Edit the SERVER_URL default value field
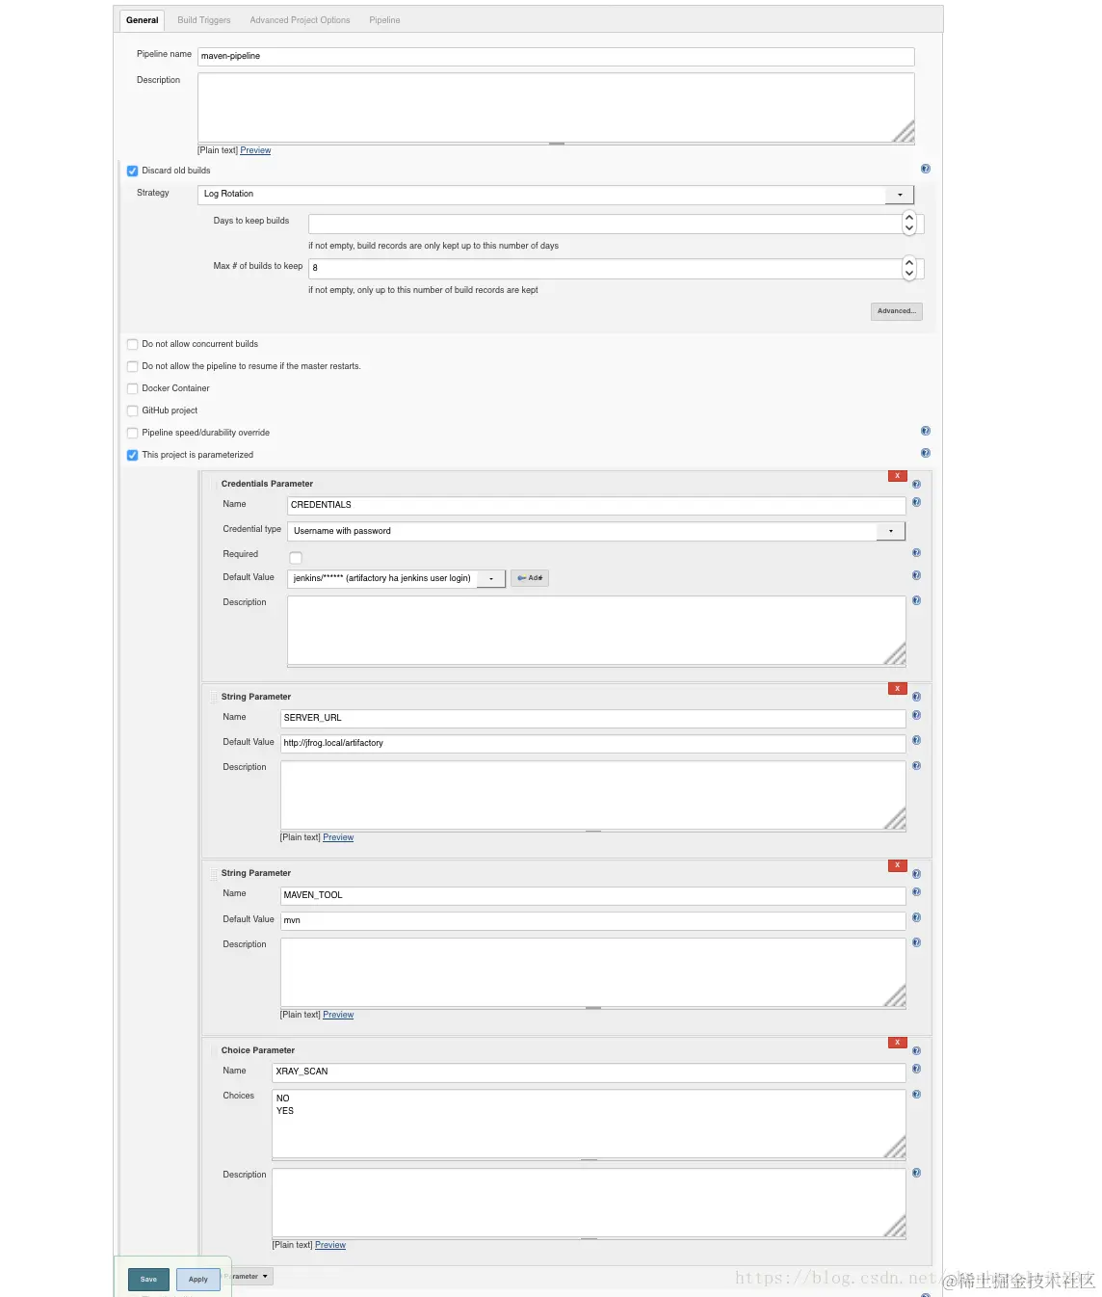The height and width of the screenshot is (1297, 1102). click(592, 744)
